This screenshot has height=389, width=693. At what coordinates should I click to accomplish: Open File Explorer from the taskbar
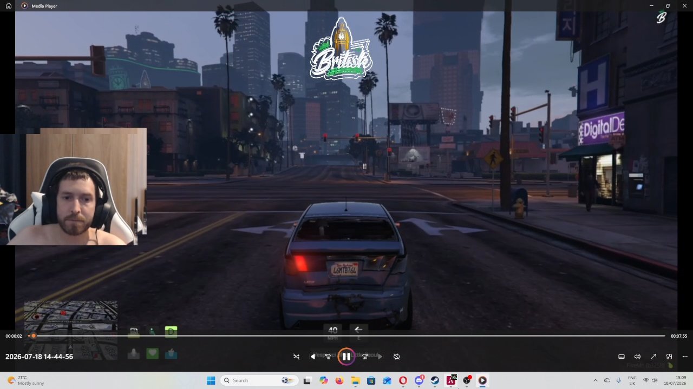click(x=355, y=380)
